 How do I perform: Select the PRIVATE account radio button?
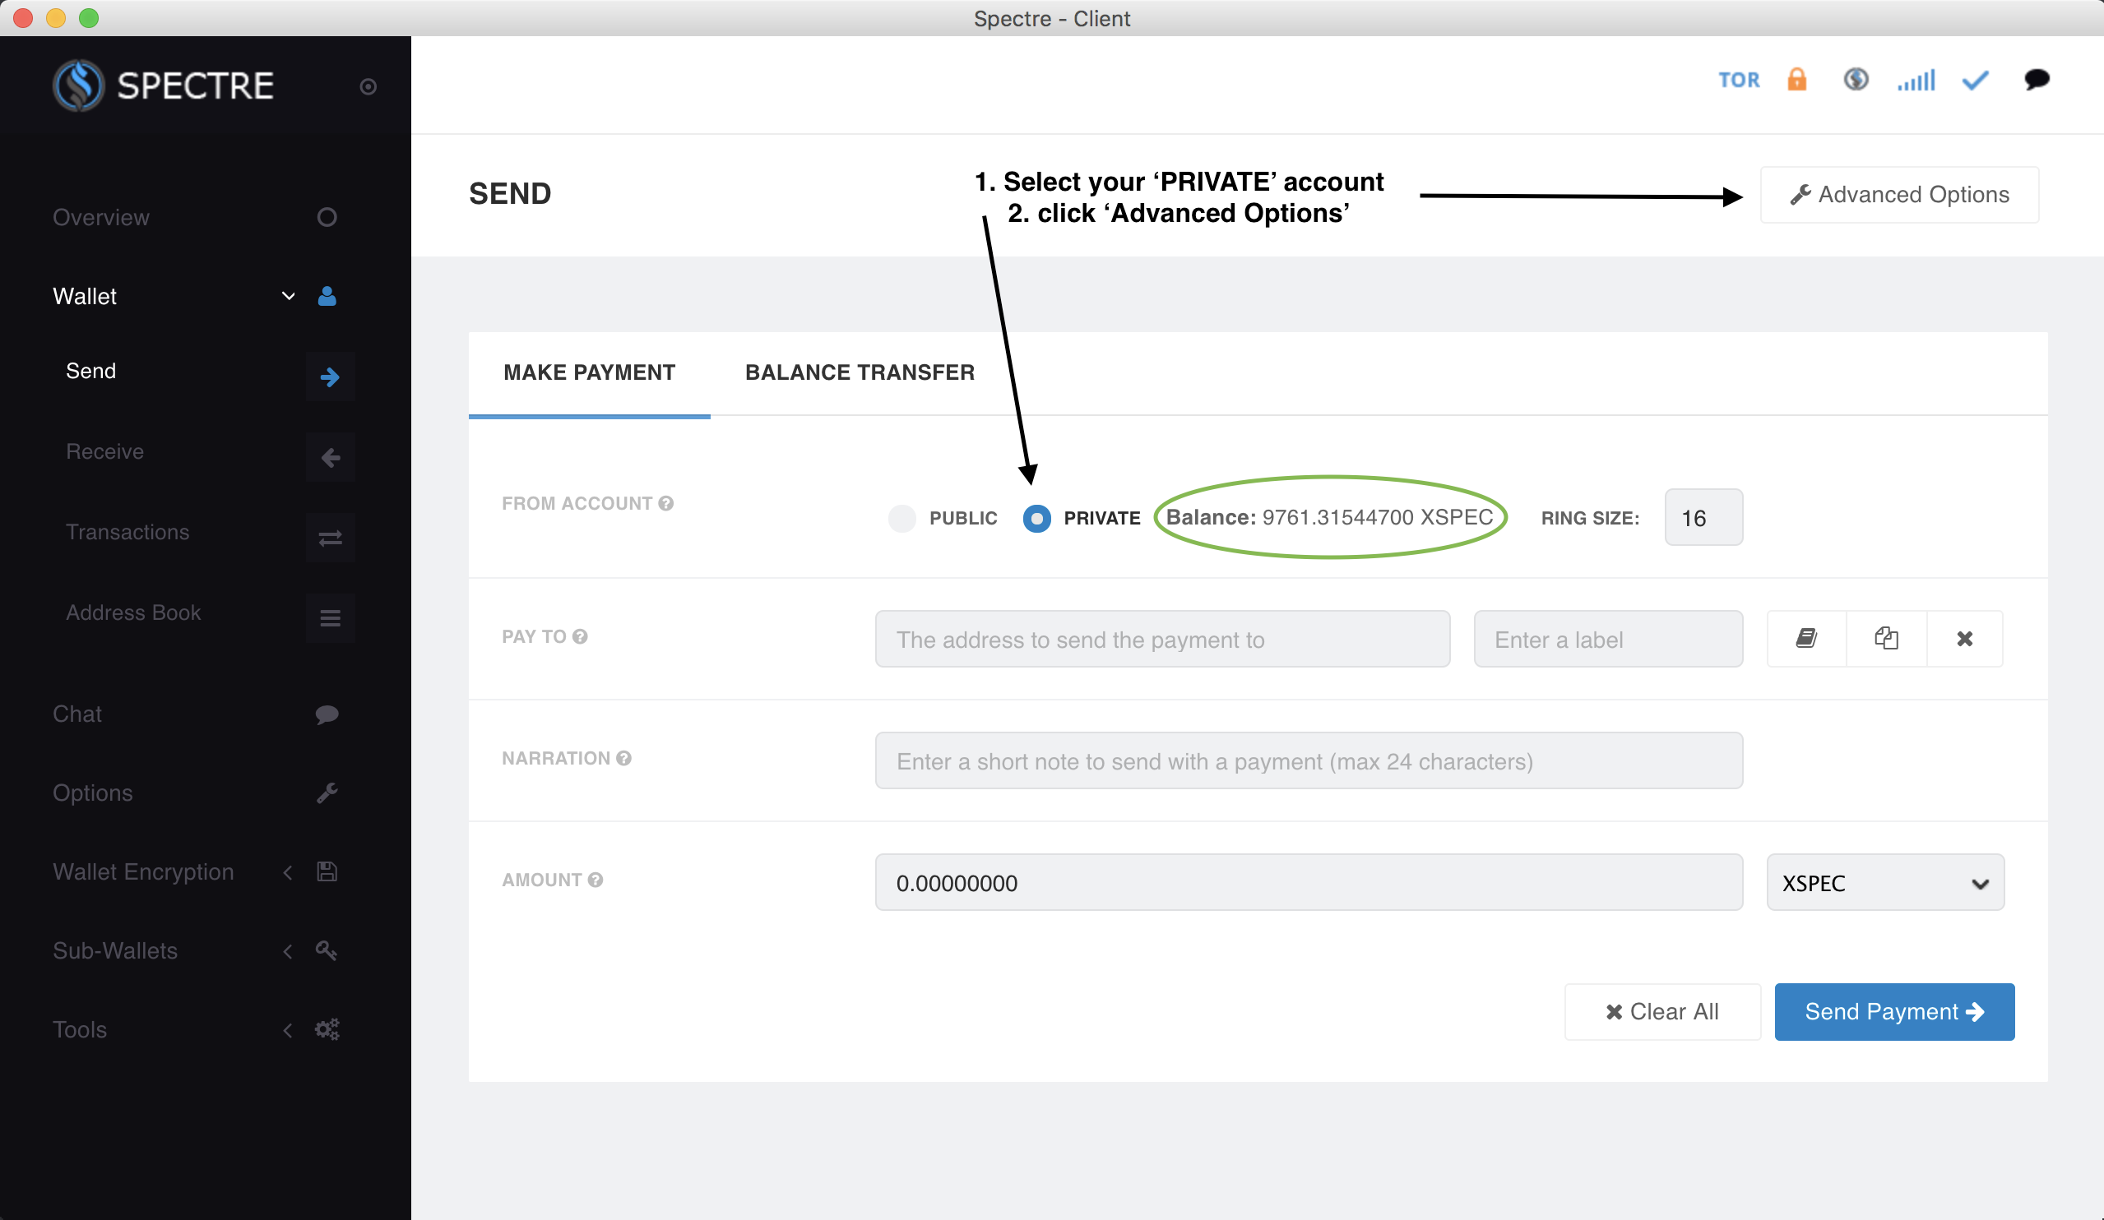tap(1036, 518)
